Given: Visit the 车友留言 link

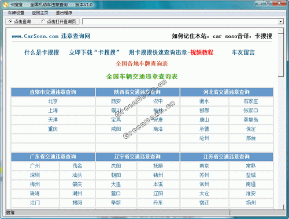Looking at the screenshot, I should pyautogui.click(x=243, y=52).
